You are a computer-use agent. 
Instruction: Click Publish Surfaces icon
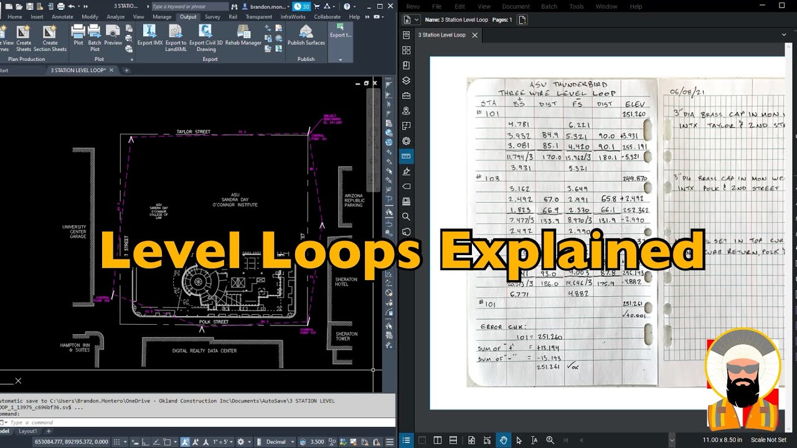click(x=306, y=35)
